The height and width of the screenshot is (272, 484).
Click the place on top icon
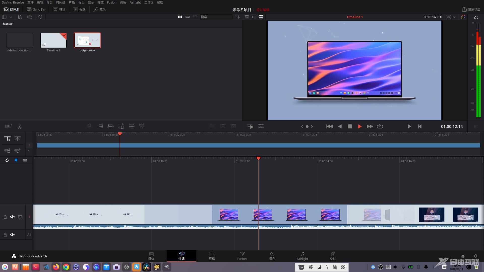point(131,126)
